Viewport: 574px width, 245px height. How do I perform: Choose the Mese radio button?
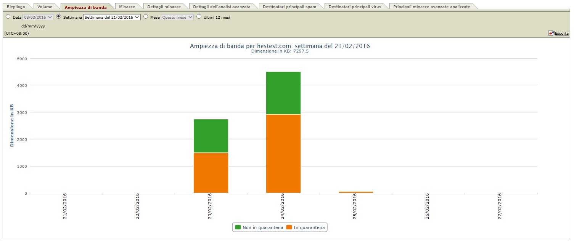point(146,17)
